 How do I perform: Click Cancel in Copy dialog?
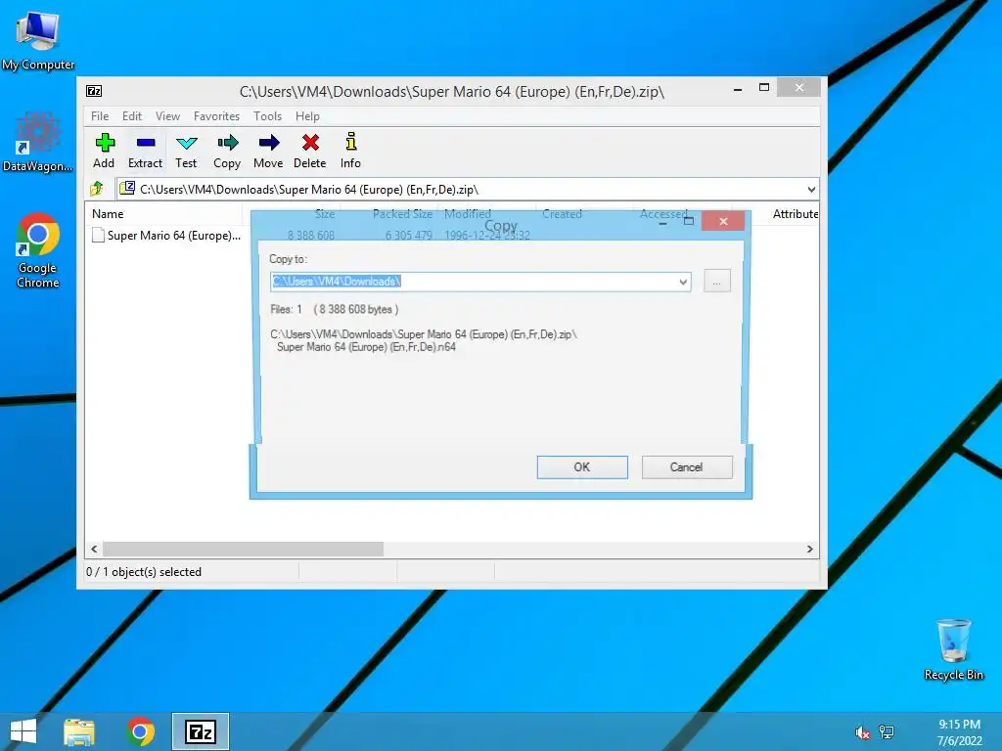coord(687,466)
